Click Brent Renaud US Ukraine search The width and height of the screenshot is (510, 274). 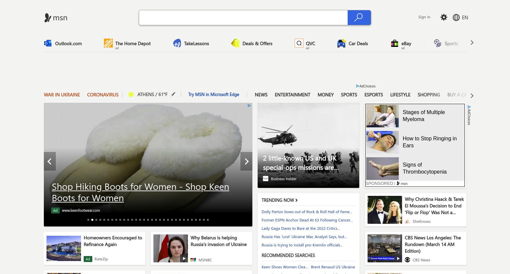pos(333,267)
